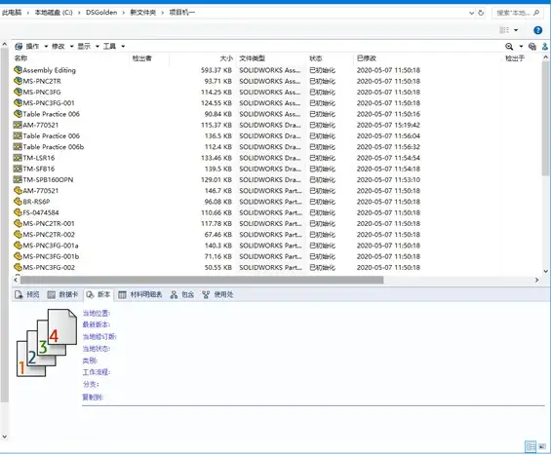
Task: Expand the view options dropdown arrow
Action: click(x=516, y=30)
